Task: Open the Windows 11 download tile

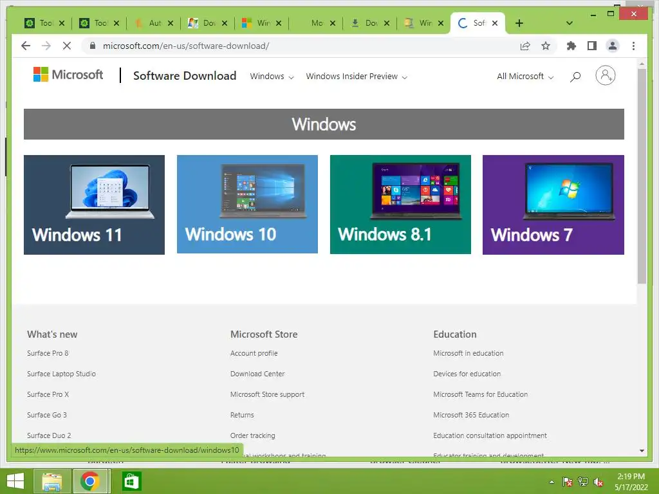Action: pos(94,205)
